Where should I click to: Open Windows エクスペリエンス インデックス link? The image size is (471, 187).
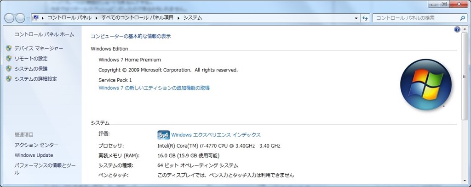[x=216, y=135]
